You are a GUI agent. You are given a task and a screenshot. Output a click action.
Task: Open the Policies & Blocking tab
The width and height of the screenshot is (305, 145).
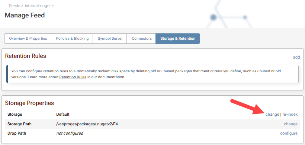(x=72, y=39)
